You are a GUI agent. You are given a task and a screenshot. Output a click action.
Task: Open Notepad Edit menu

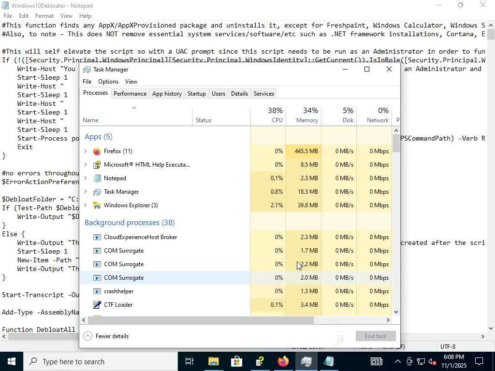tap(24, 16)
